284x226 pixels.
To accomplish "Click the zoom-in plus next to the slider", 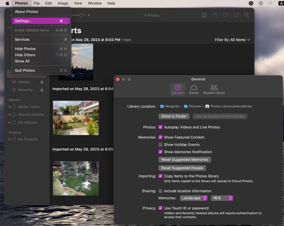I will (x=88, y=15).
